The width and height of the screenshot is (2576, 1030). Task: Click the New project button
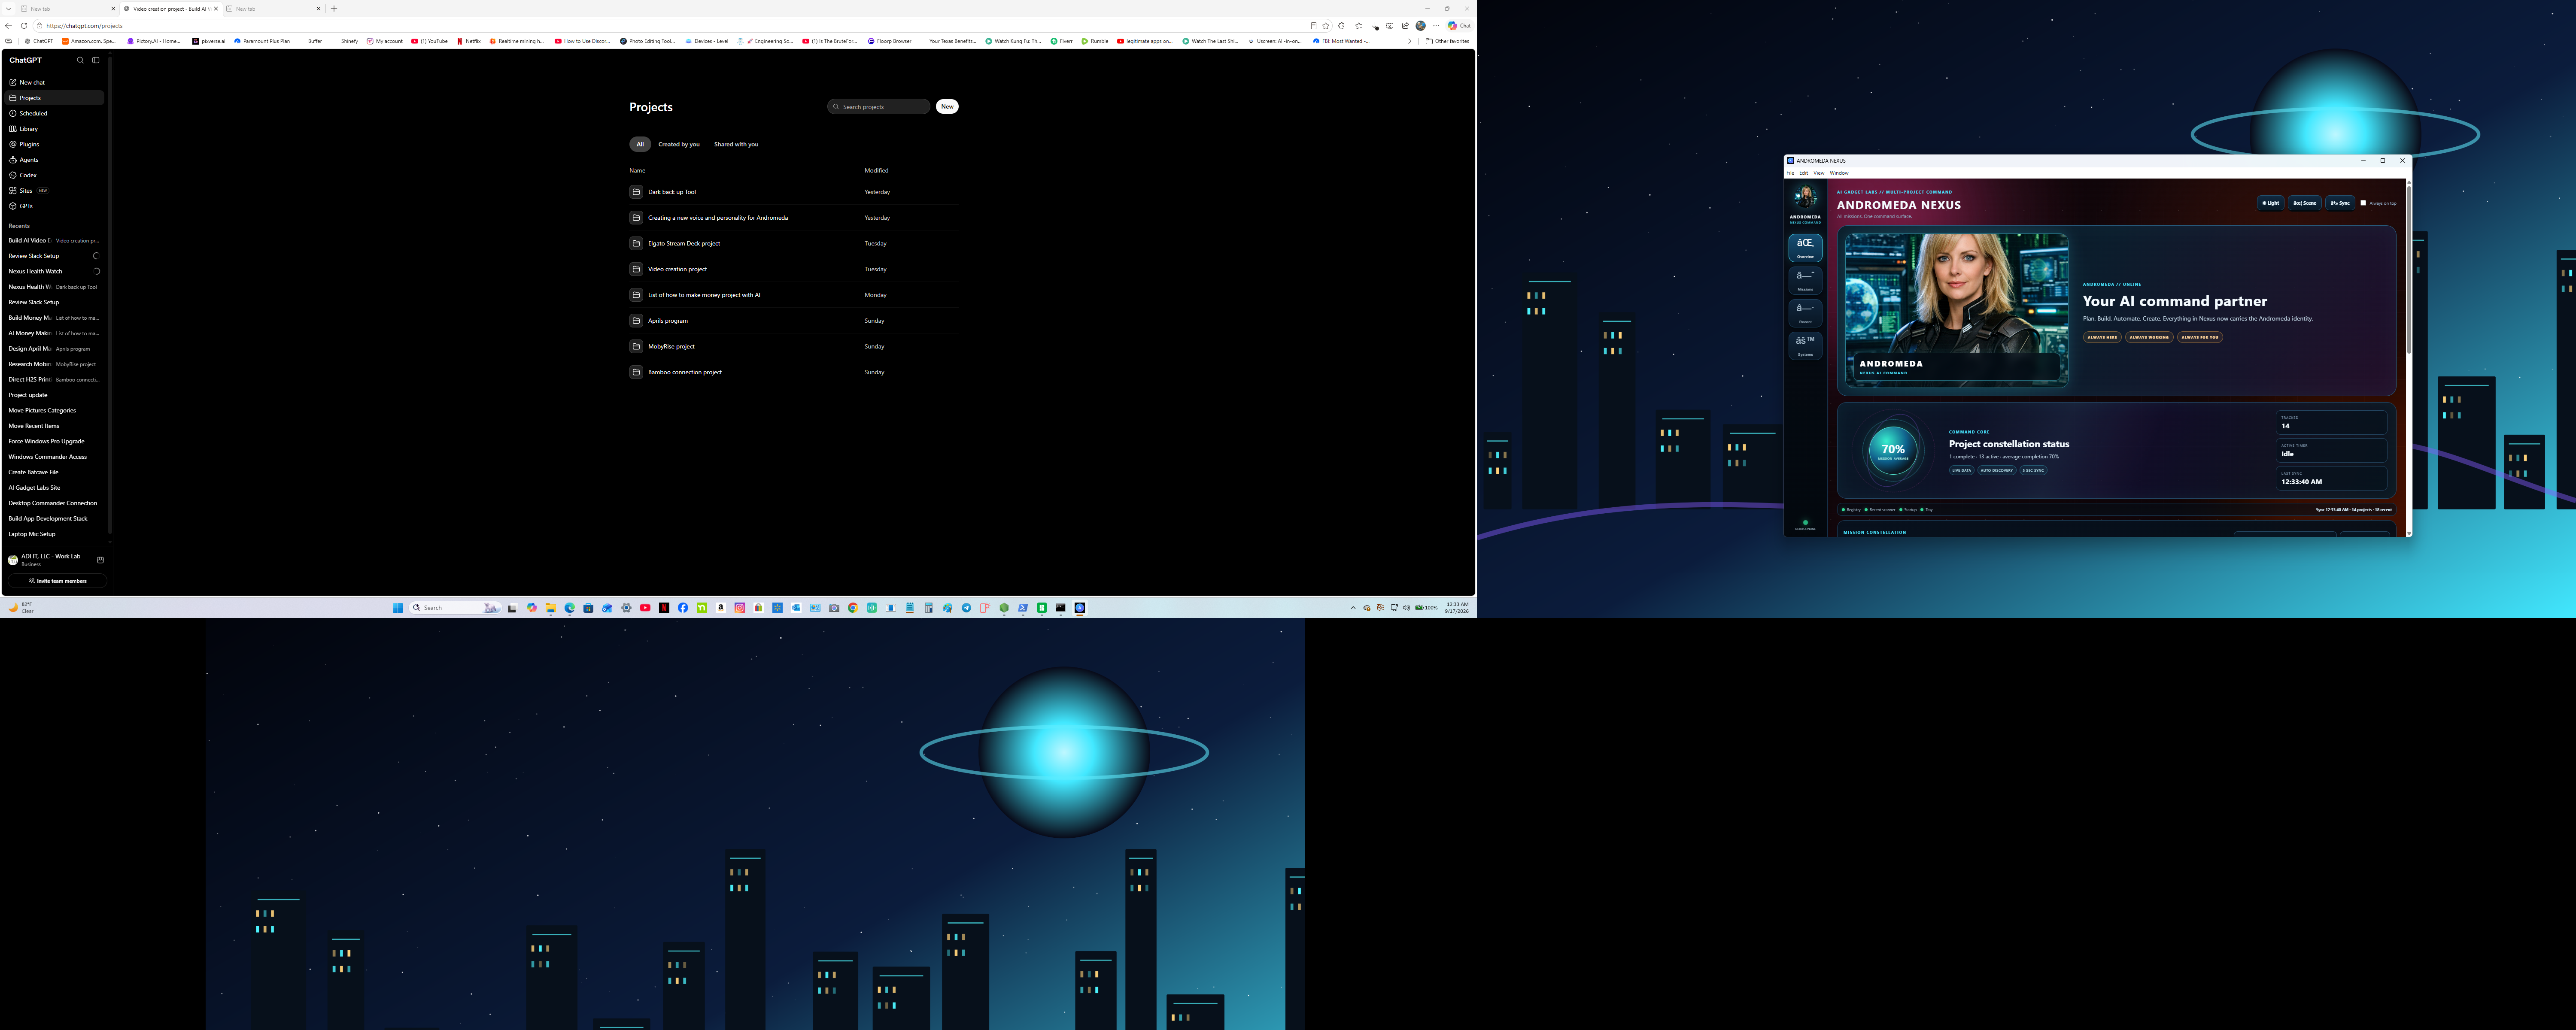947,106
